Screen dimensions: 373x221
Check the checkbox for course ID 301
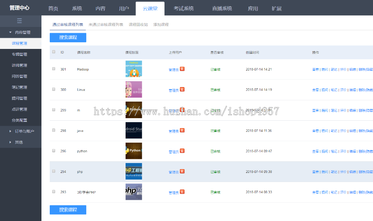[x=53, y=69]
